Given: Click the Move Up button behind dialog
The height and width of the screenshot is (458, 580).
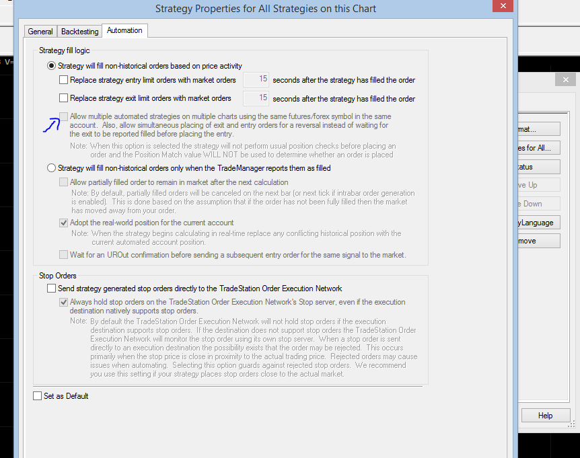Looking at the screenshot, I should tap(539, 185).
